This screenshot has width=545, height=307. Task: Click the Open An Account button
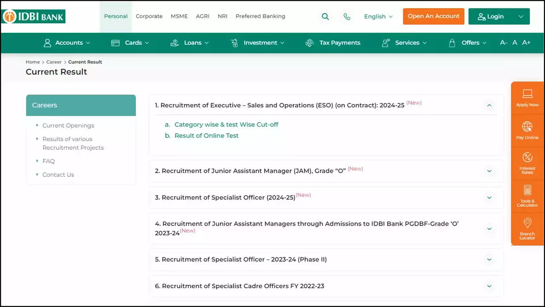pos(433,16)
